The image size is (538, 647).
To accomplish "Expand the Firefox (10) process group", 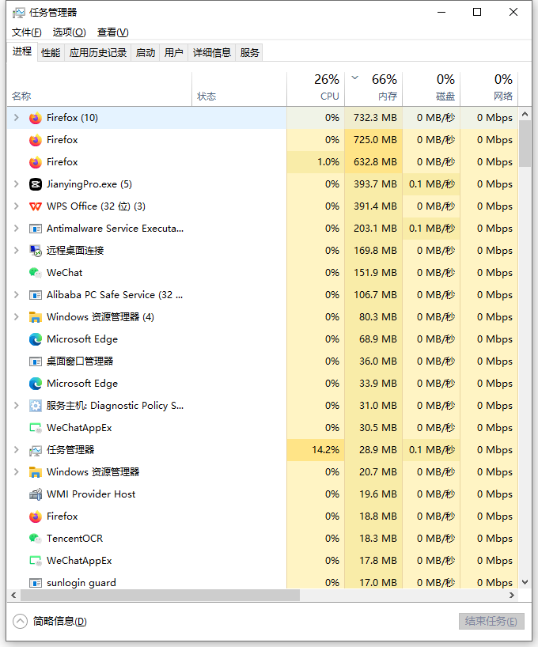I will click(x=16, y=118).
